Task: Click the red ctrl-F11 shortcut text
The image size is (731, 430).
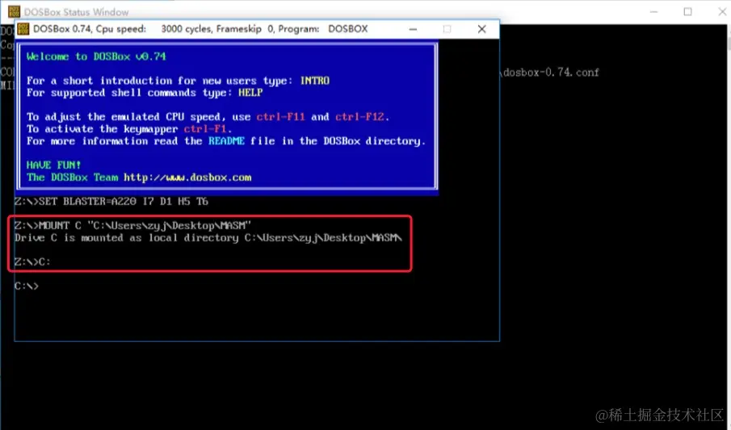Action: pos(280,117)
